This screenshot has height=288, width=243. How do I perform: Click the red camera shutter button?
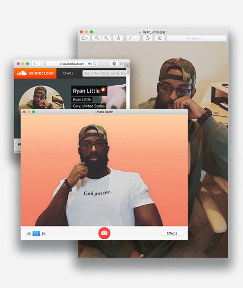pyautogui.click(x=104, y=233)
